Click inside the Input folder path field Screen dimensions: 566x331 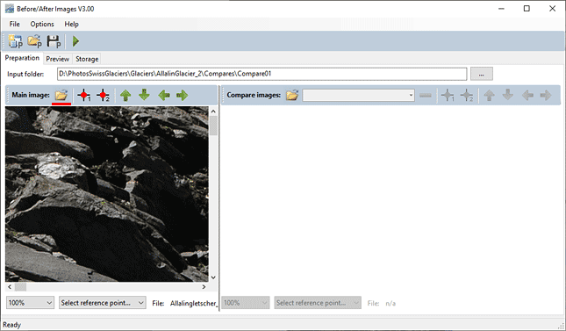tap(262, 74)
